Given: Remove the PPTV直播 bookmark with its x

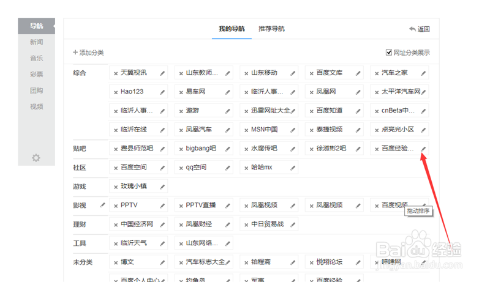Looking at the screenshot, I should pyautogui.click(x=181, y=206).
